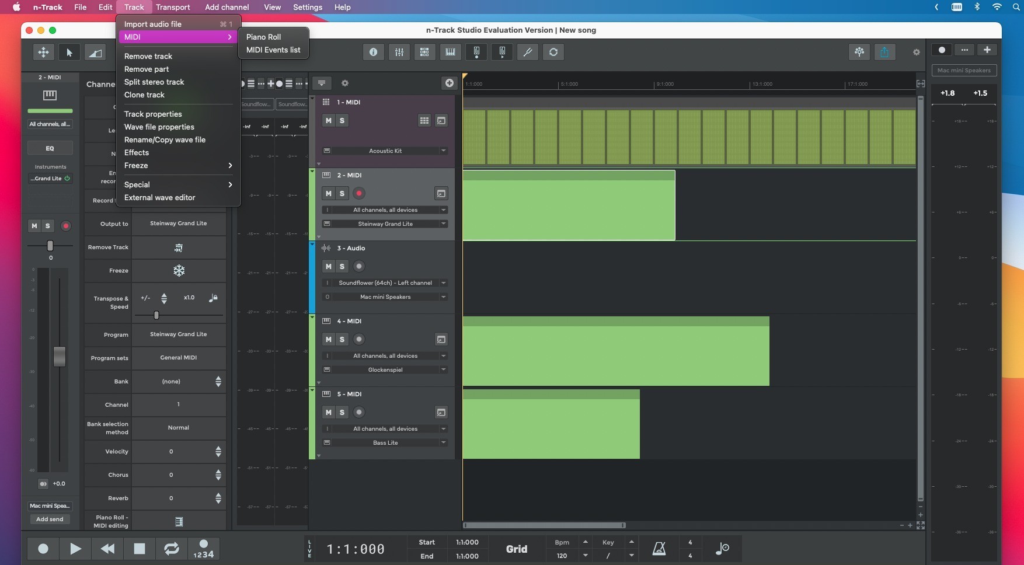Screen dimensions: 1024x565
Task: Click the horizontal timeline scrollbar
Action: 544,525
